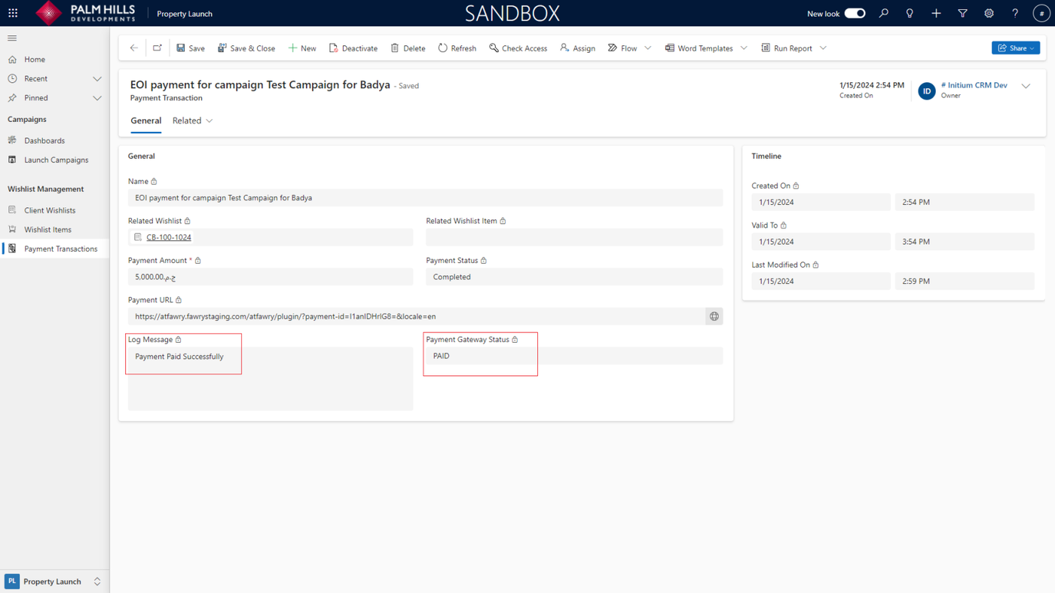This screenshot has height=593, width=1055.
Task: Open the Initium CRM Dev owner link
Action: pos(974,86)
